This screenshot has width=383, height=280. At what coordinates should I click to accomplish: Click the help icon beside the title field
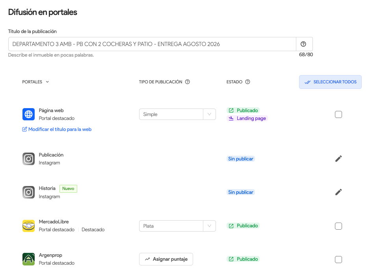pyautogui.click(x=303, y=44)
